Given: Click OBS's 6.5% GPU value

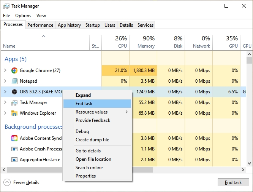Looking at the screenshot, I should (x=233, y=92).
